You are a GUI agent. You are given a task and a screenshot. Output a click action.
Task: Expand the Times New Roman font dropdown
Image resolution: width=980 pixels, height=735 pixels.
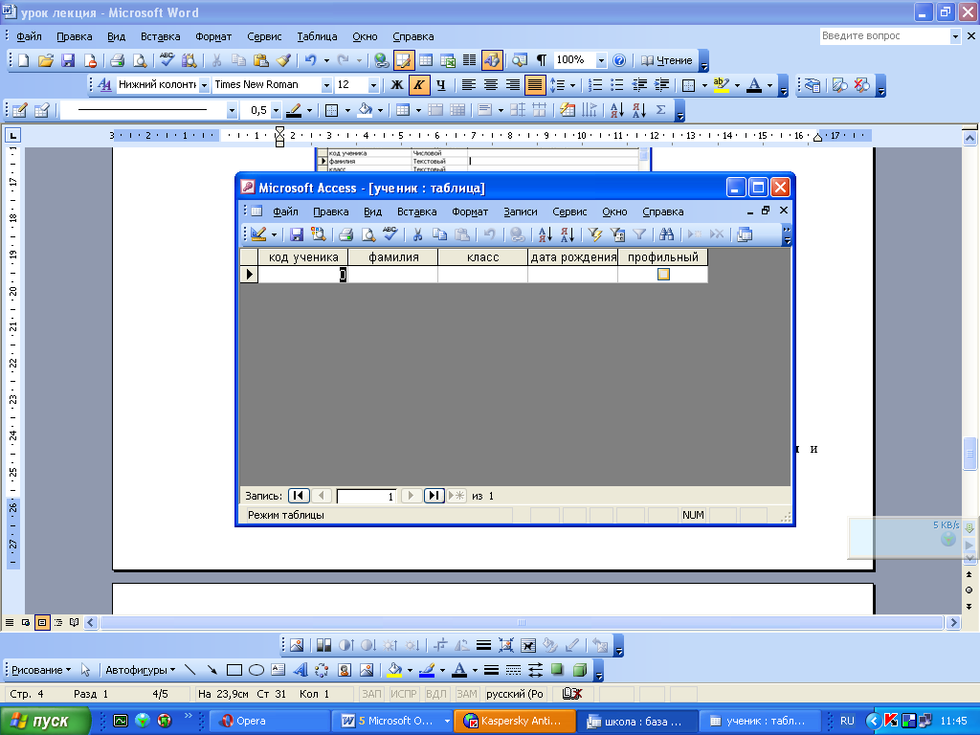coord(325,85)
